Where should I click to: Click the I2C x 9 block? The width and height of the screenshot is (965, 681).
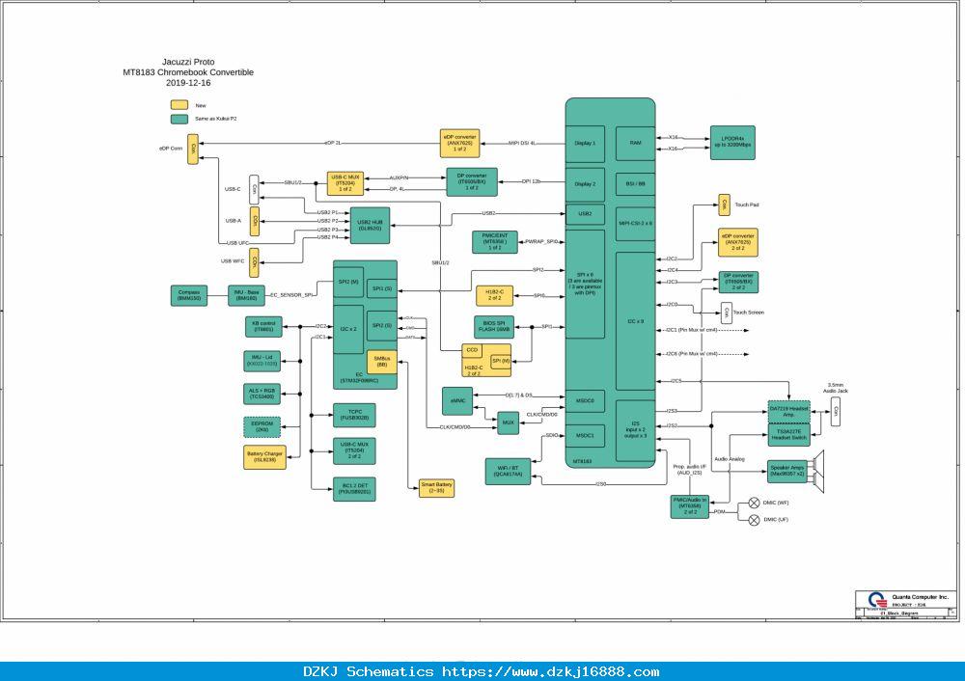tap(635, 321)
